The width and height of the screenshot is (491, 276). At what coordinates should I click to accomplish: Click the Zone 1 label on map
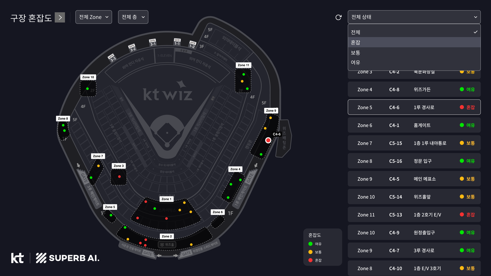point(166,199)
